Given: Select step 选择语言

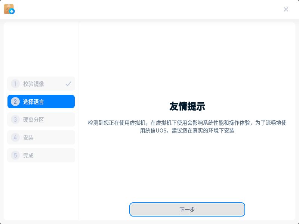Looking at the screenshot, I should pyautogui.click(x=41, y=102).
